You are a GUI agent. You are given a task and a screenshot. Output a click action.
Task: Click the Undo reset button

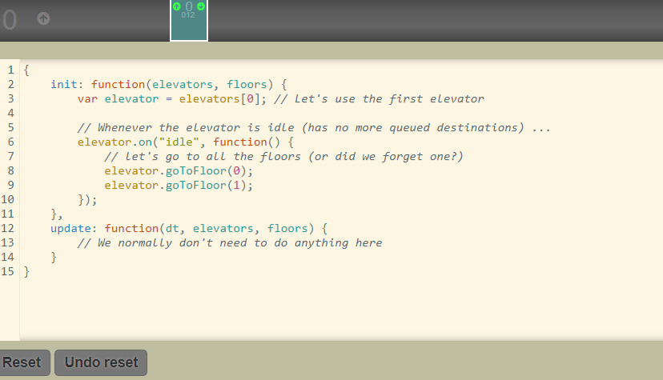click(101, 362)
